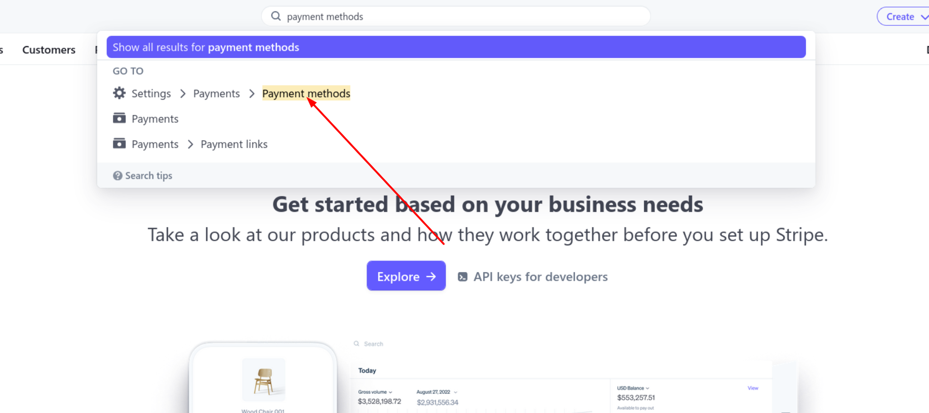Image resolution: width=929 pixels, height=413 pixels.
Task: Click the wood chair product thumbnail
Action: pos(263,380)
